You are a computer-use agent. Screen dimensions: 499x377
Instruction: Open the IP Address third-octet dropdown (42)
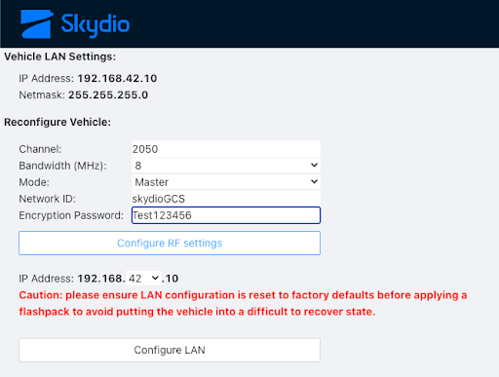point(143,279)
